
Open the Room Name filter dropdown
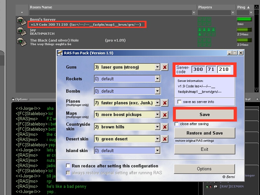194,13
